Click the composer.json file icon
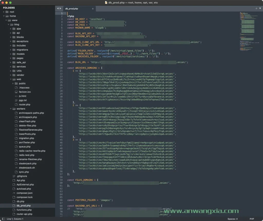The height and width of the screenshot is (221, 263). pyautogui.click(x=14, y=193)
